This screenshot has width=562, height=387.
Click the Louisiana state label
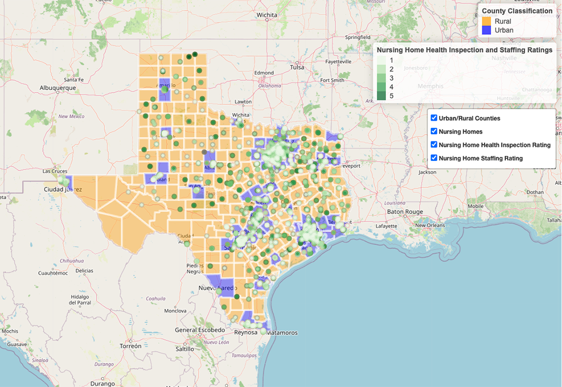[395, 203]
